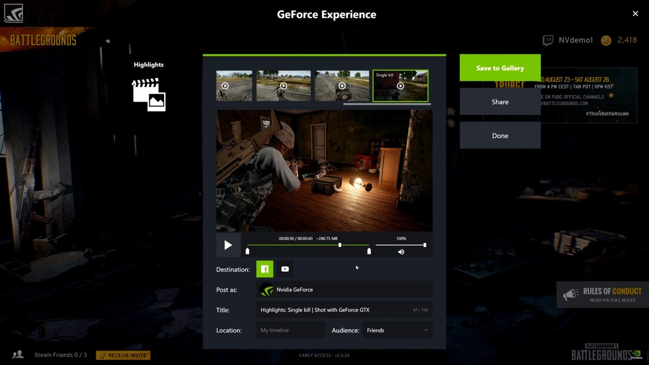Click the trim start marker
The width and height of the screenshot is (649, 365).
point(247,251)
